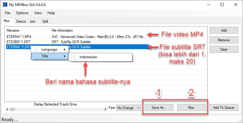Image resolution: width=243 pixels, height=123 pixels.
Task: Open the Fps No Change dropdown
Action: coord(129,108)
